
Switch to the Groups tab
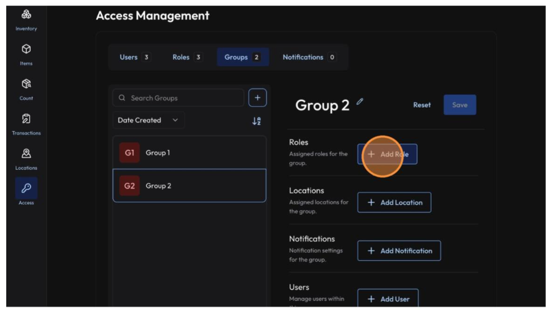coord(243,57)
